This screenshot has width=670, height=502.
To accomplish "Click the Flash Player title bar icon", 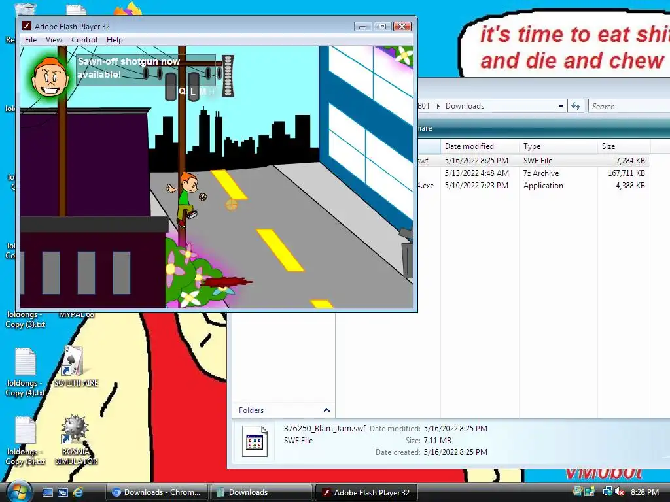I will 26,26.
